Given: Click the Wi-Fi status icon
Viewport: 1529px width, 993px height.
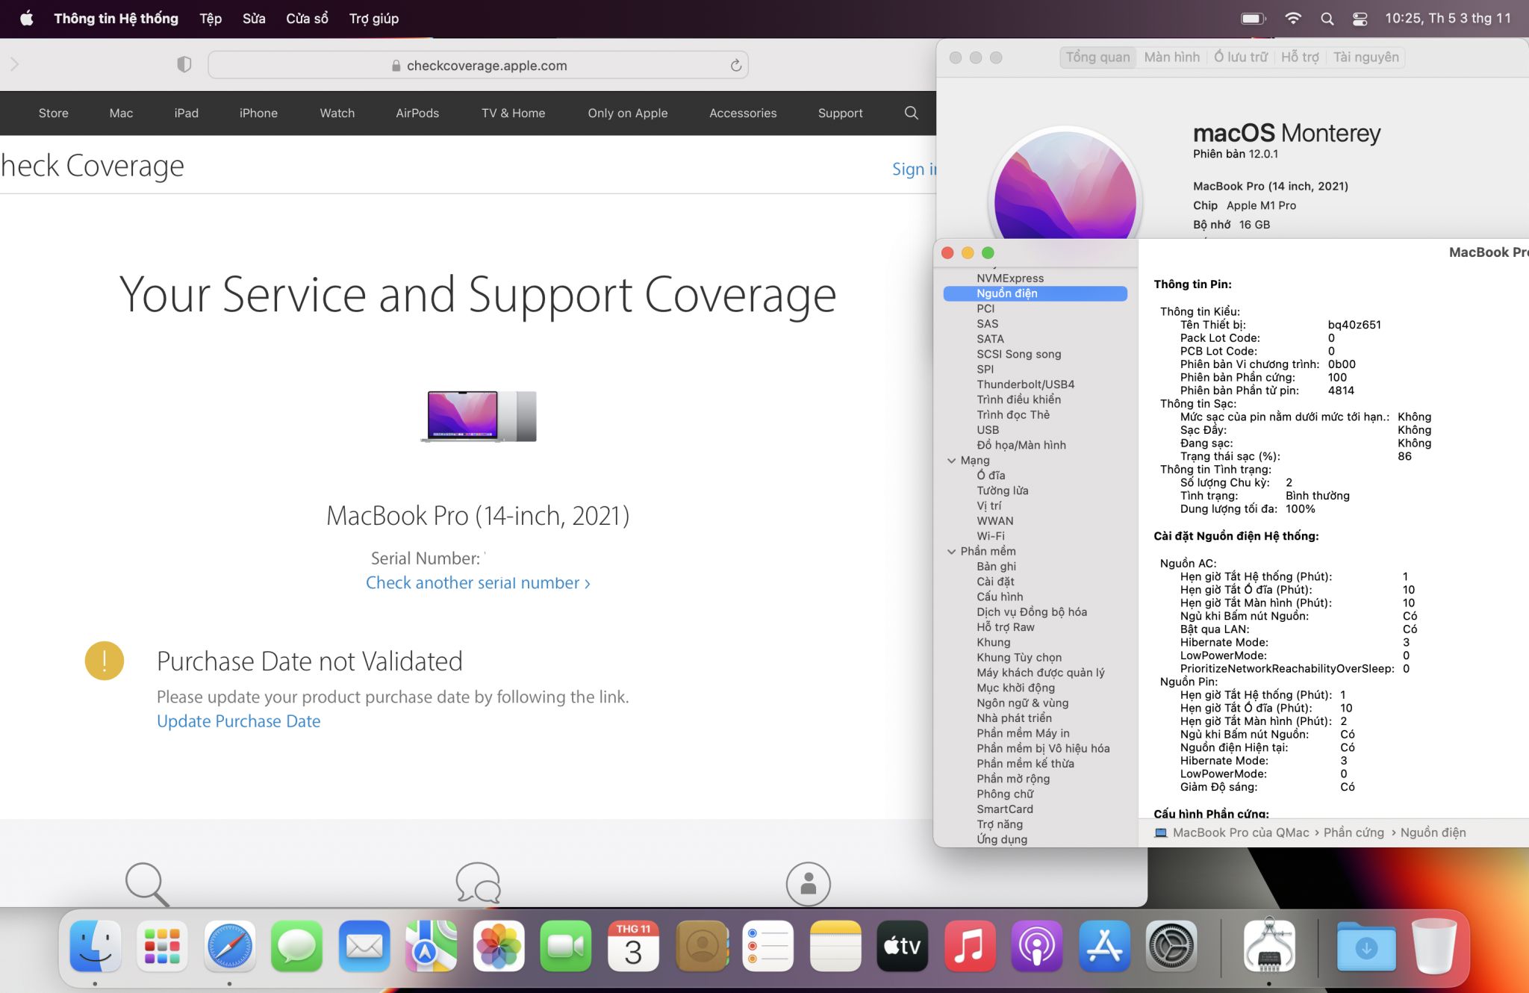Looking at the screenshot, I should (1292, 19).
